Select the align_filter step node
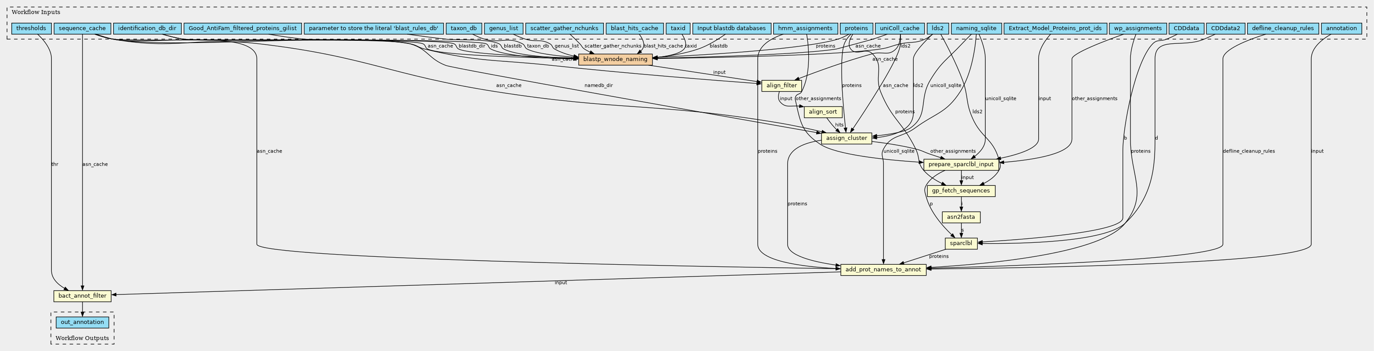 tap(782, 85)
